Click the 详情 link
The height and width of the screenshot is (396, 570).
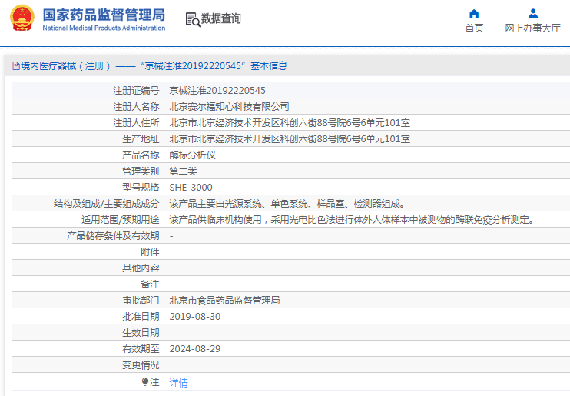(x=178, y=382)
